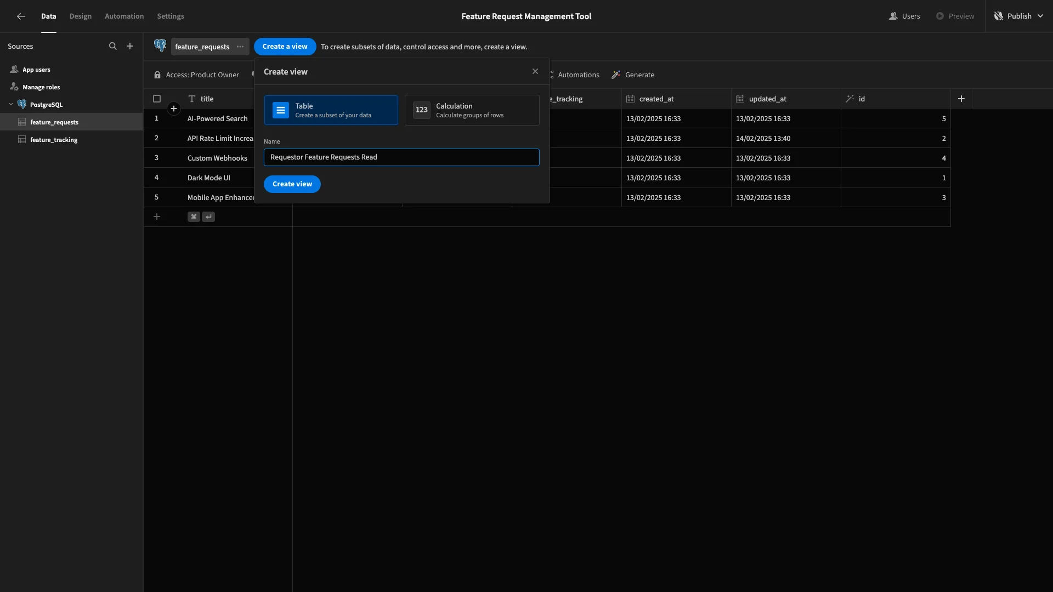Screen dimensions: 1053x592
Task: Tick the select-all rows checkbox
Action: pyautogui.click(x=157, y=99)
